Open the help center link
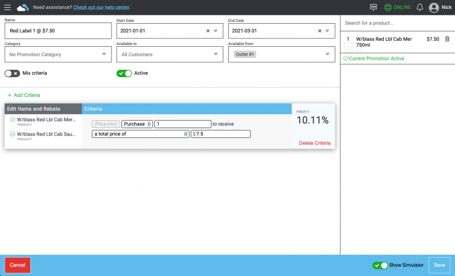This screenshot has height=276, width=455. pos(101,8)
